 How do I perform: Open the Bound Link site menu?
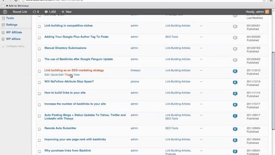tap(20, 12)
